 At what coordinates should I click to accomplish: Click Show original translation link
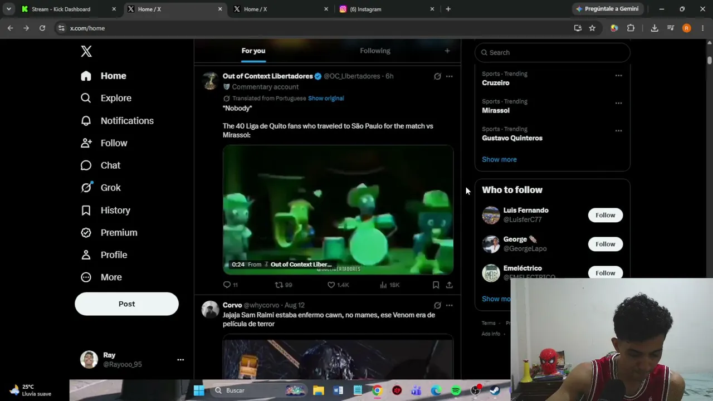[x=326, y=98]
